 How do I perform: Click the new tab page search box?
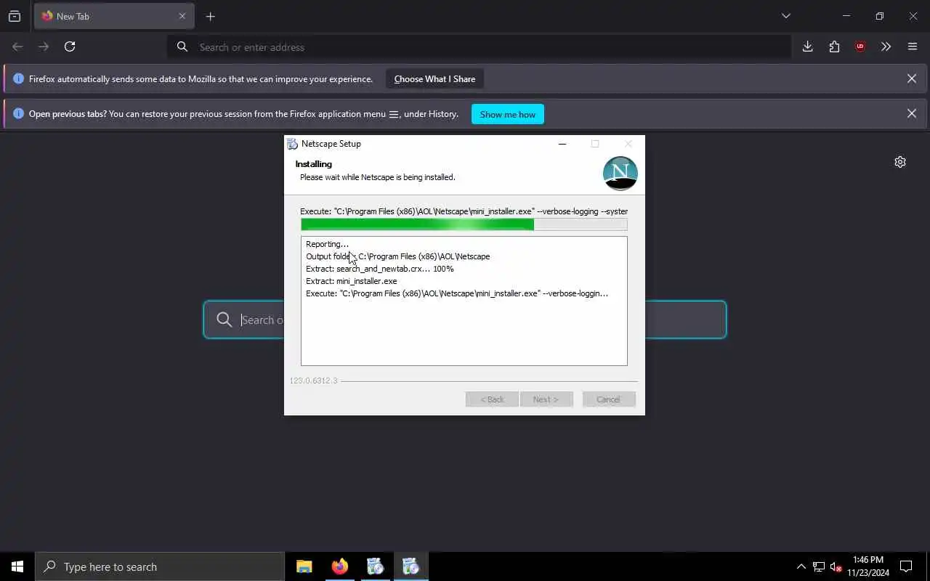point(465,320)
